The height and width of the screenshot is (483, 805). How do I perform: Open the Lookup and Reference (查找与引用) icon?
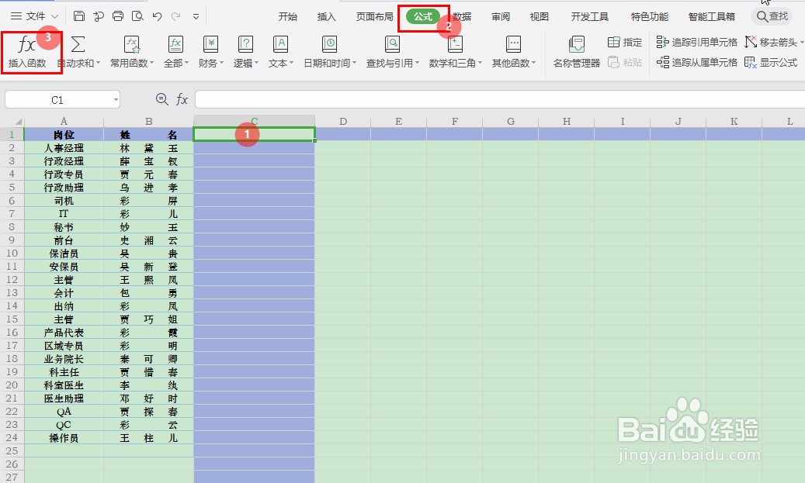click(x=392, y=45)
